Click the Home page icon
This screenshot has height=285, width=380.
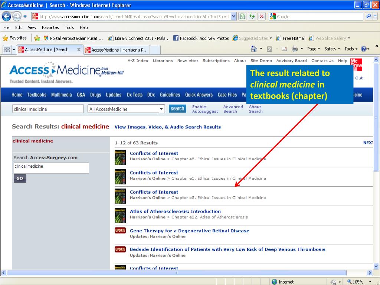coord(254,49)
